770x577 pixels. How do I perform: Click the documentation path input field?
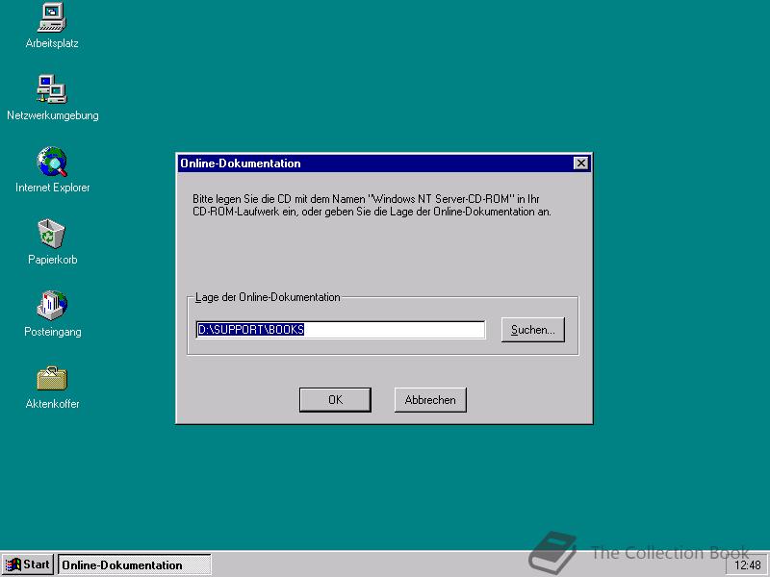click(341, 330)
